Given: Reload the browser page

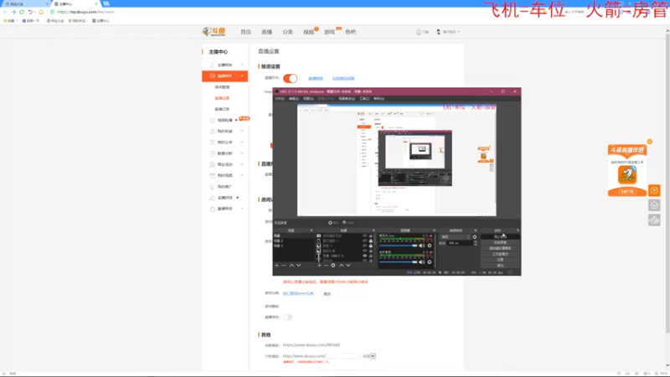Looking at the screenshot, I should click(x=22, y=12).
